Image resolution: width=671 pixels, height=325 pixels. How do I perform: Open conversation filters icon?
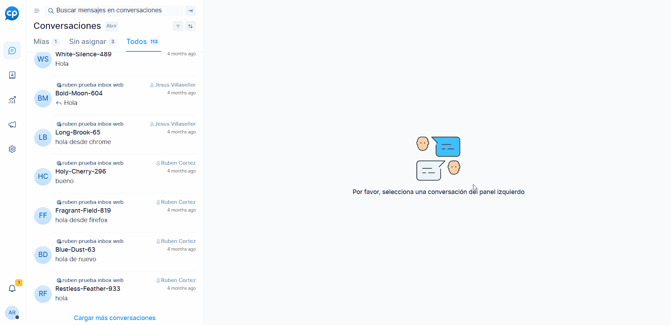coord(178,26)
